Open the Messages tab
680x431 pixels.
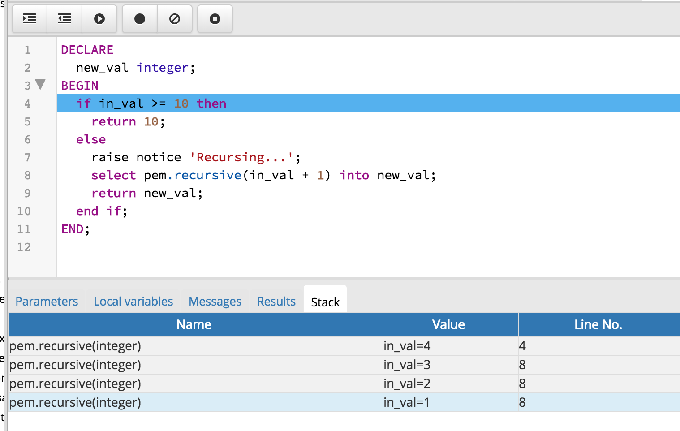(x=215, y=302)
